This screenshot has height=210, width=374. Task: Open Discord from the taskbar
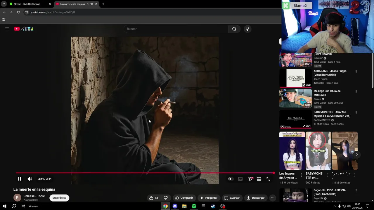(x=175, y=206)
